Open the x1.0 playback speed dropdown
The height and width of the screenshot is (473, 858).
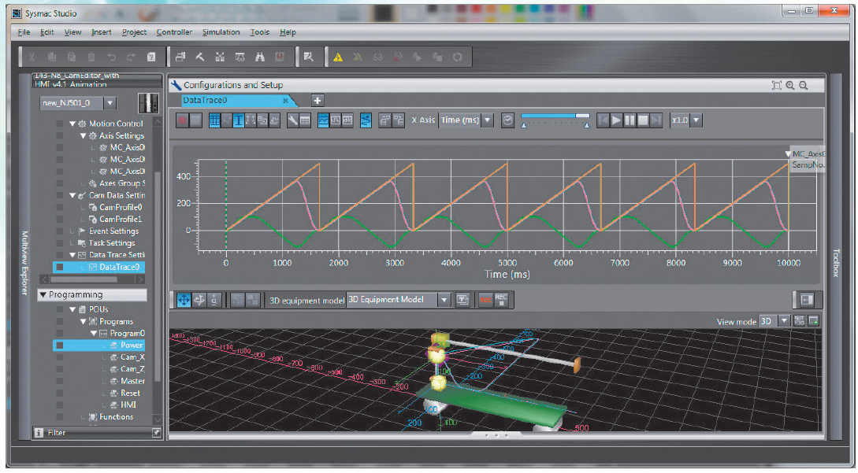696,120
